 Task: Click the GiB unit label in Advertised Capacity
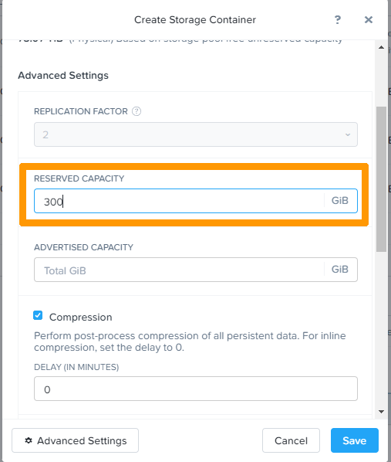click(x=340, y=270)
